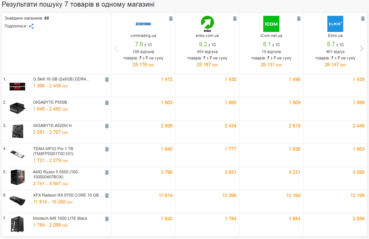Screen dimensions: 369x239
Task: Delete GIGABYTE A520M H item via trash icon
Action: click(107, 126)
